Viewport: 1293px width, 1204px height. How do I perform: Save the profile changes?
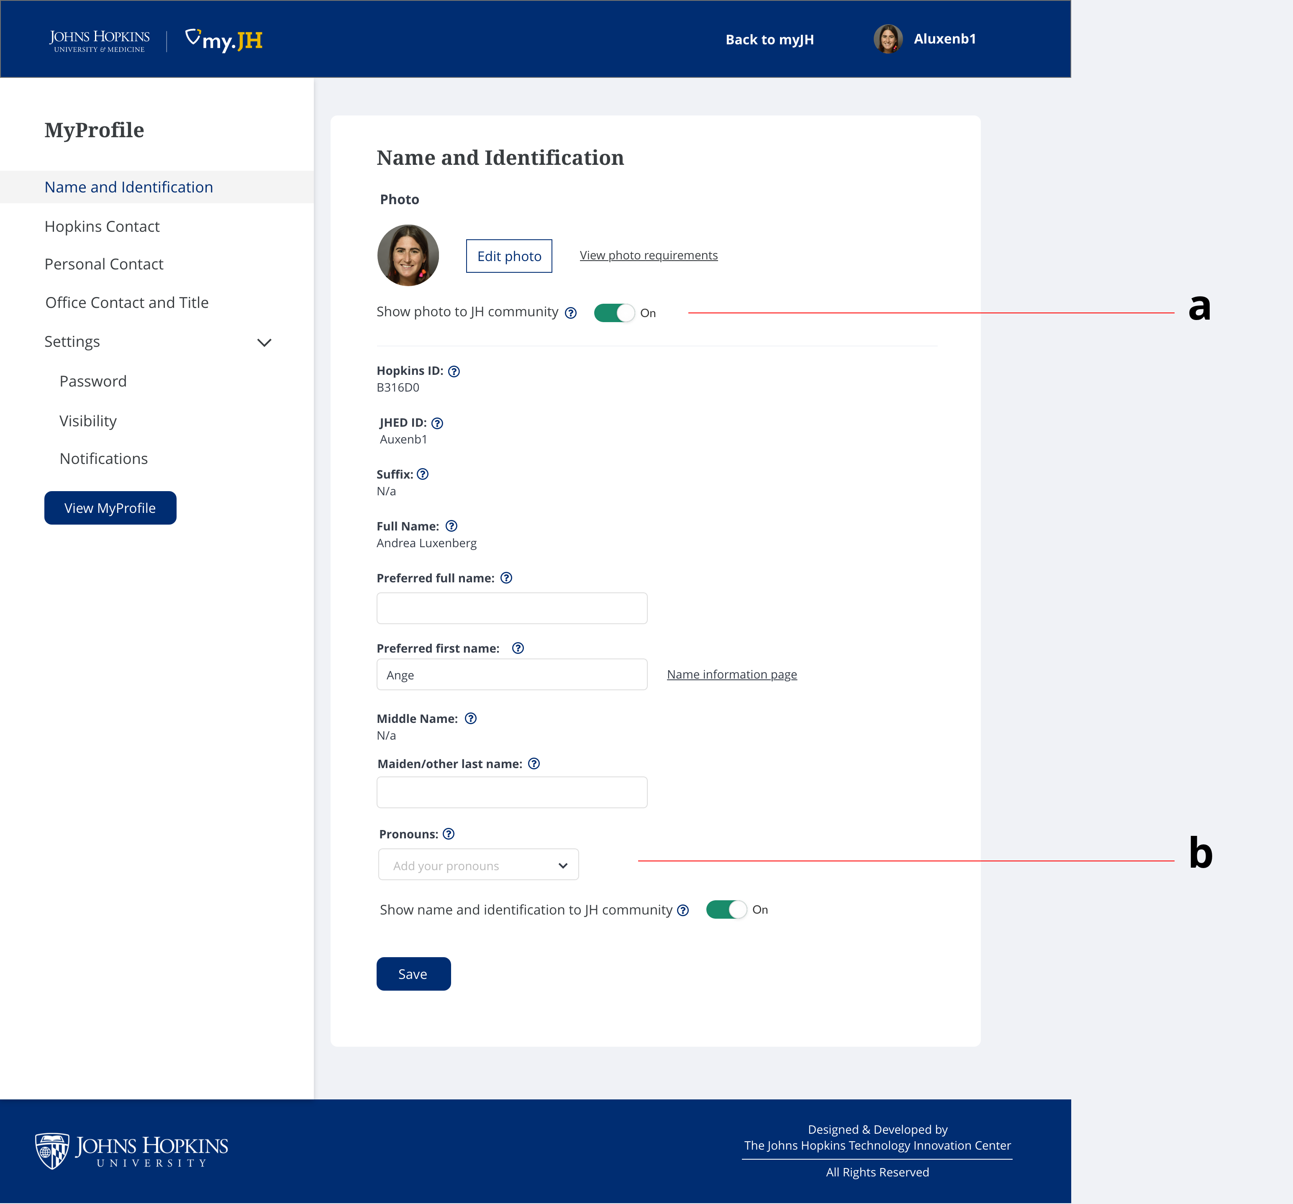pos(414,974)
